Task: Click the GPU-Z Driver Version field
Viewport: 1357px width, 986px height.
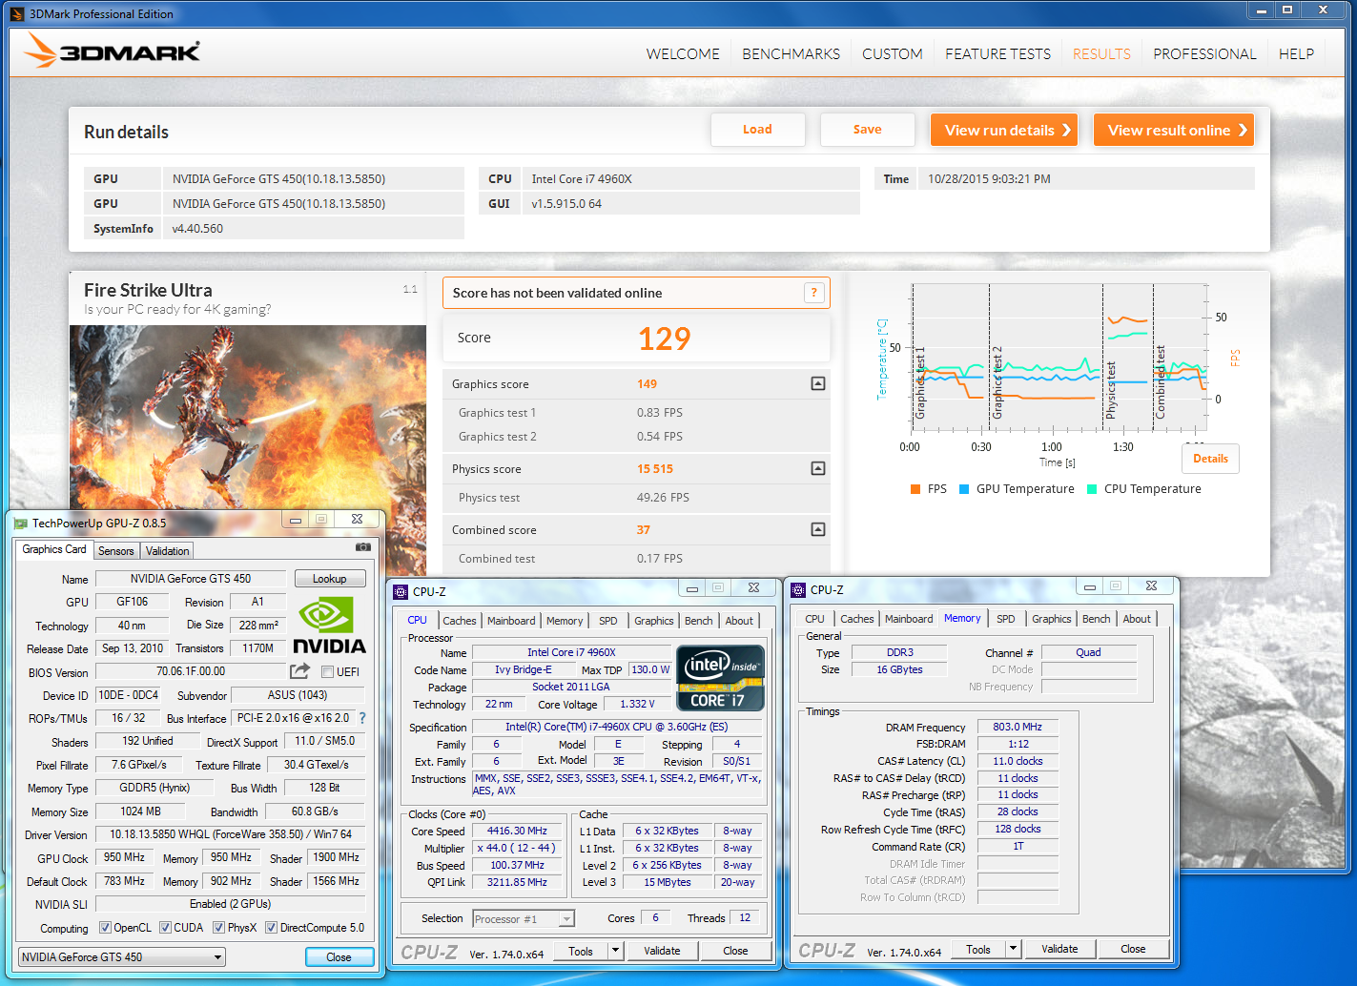Action: [x=230, y=834]
